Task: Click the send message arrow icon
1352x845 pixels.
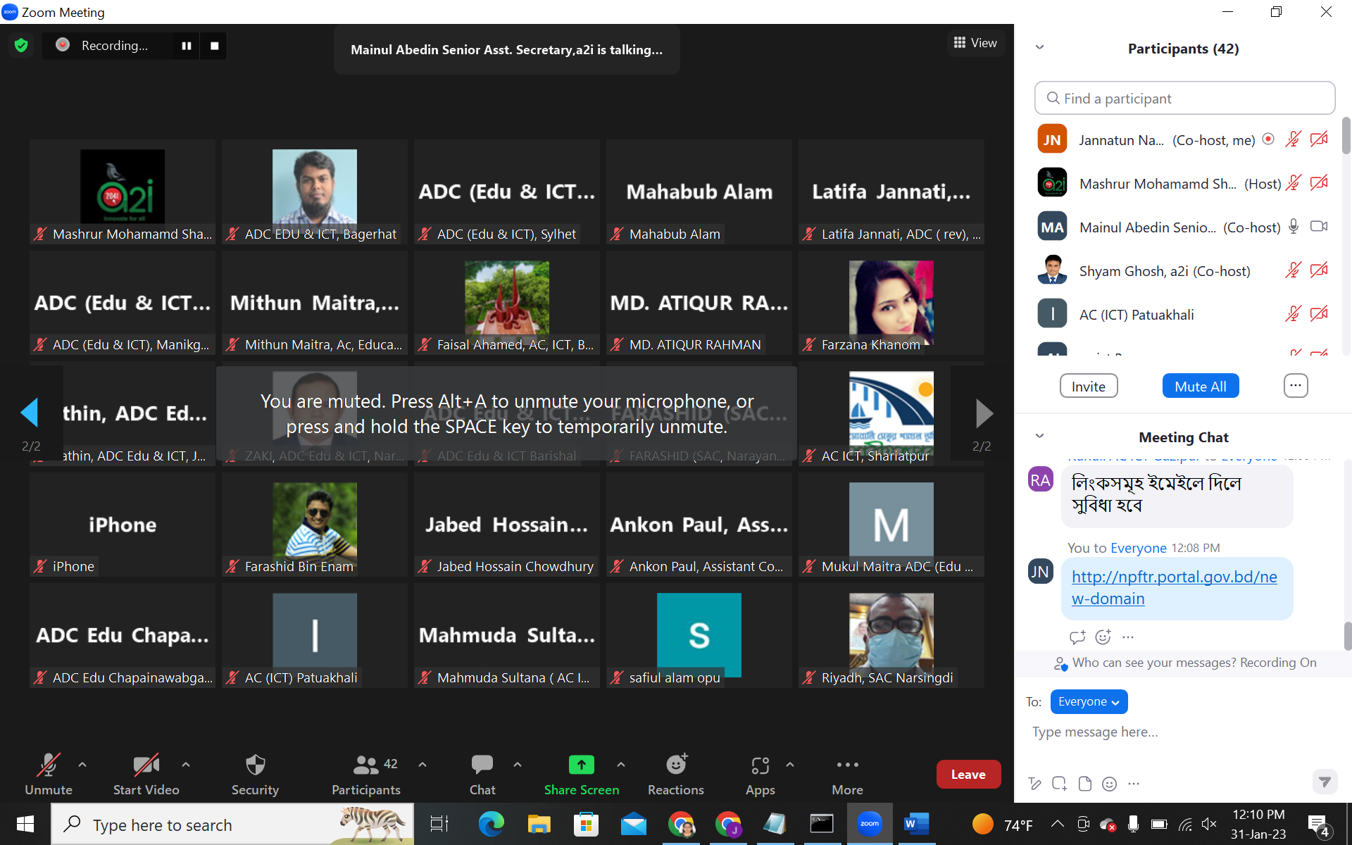Action: (x=1325, y=782)
